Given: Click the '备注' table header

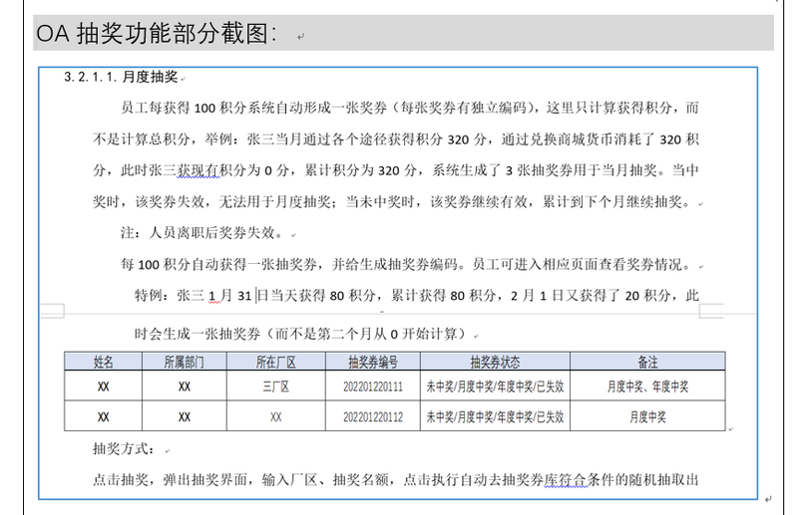Looking at the screenshot, I should (x=647, y=362).
